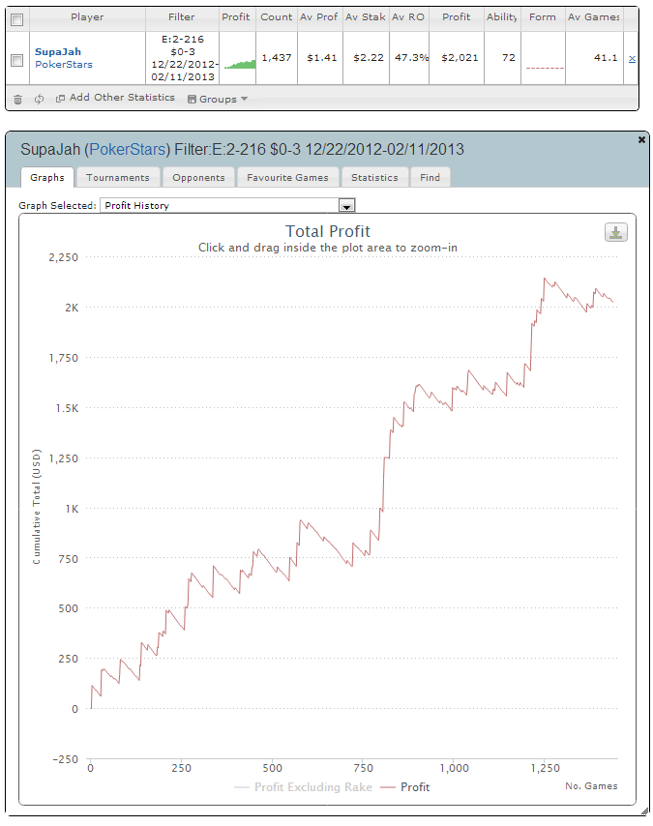Click the E:2-216 $0-3 filter cell
The height and width of the screenshot is (826, 653).
[x=182, y=58]
